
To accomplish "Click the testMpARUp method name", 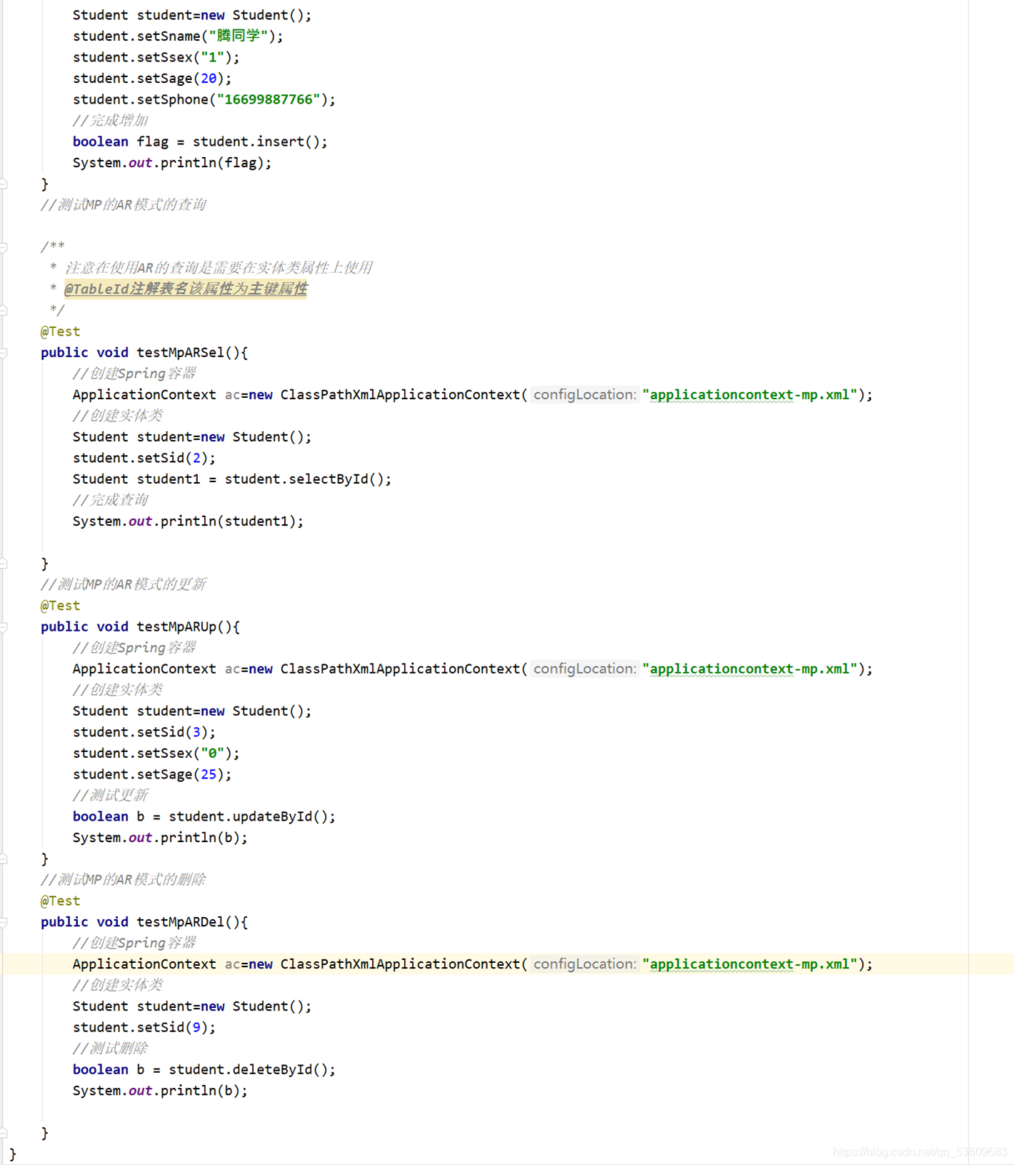I will [176, 626].
